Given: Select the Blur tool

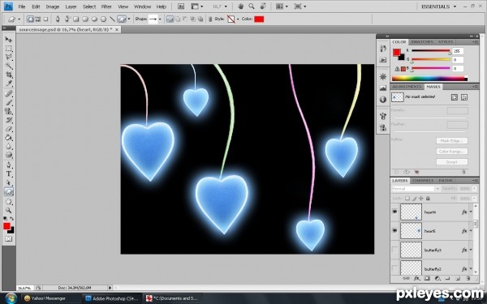Looking at the screenshot, I should point(8,147).
